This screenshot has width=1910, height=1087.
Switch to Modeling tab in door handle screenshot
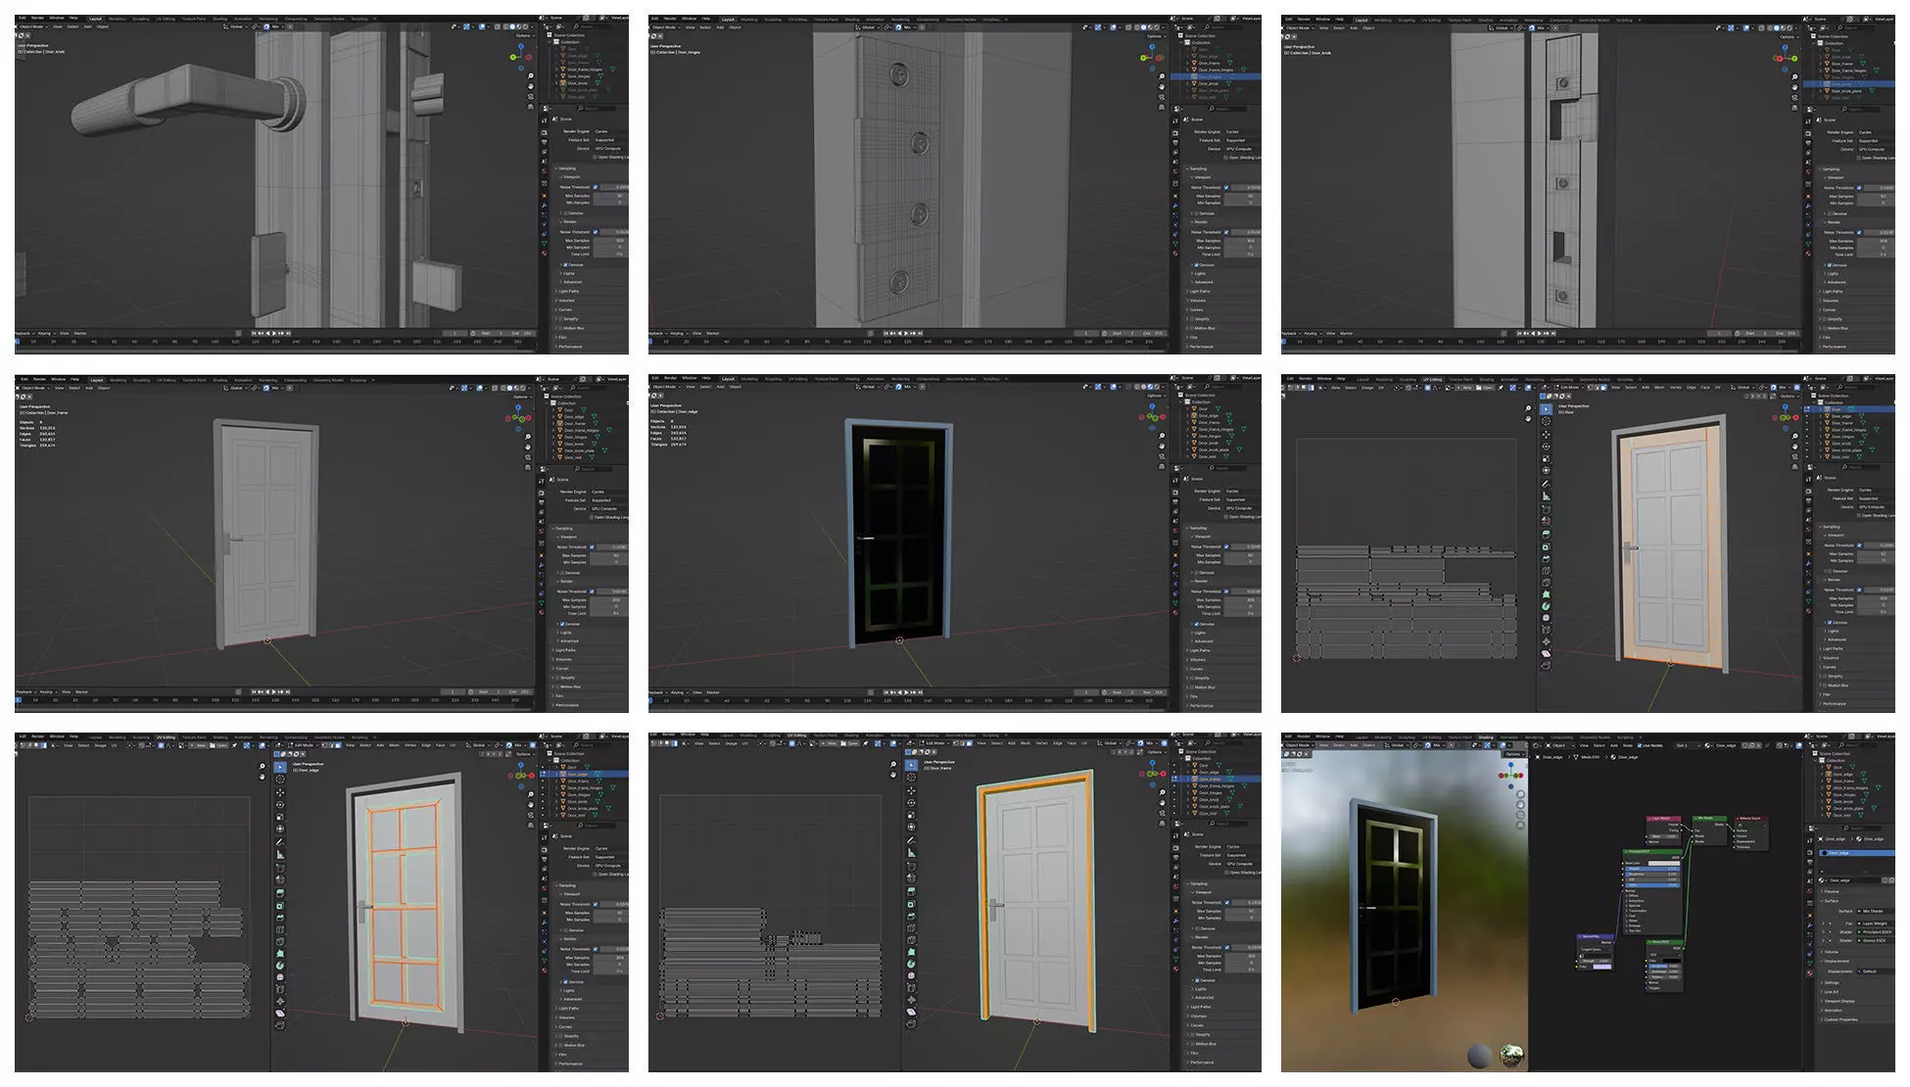(118, 19)
